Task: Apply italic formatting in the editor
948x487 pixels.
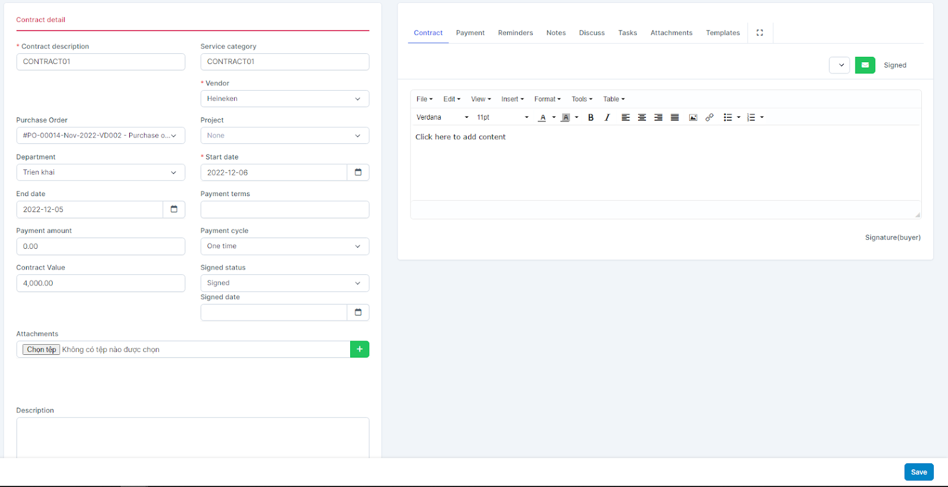Action: pyautogui.click(x=607, y=117)
